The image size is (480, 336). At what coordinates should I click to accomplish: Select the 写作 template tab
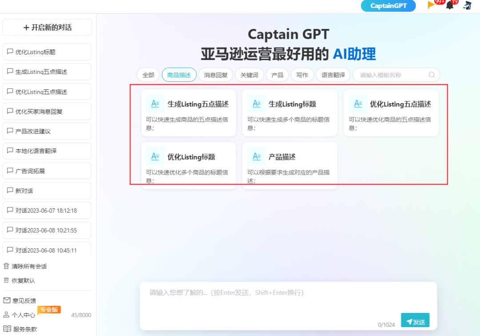pos(302,75)
